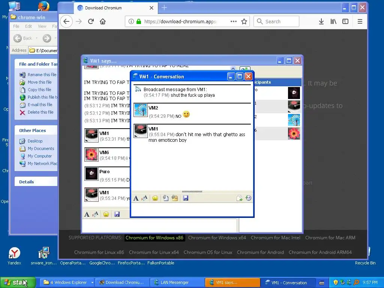Switch to VM1 says taskbar button
Image resolution: width=384 pixels, height=288 pixels.
pyautogui.click(x=232, y=282)
